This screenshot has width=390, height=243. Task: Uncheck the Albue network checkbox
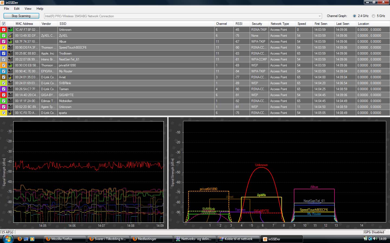(x=4, y=42)
